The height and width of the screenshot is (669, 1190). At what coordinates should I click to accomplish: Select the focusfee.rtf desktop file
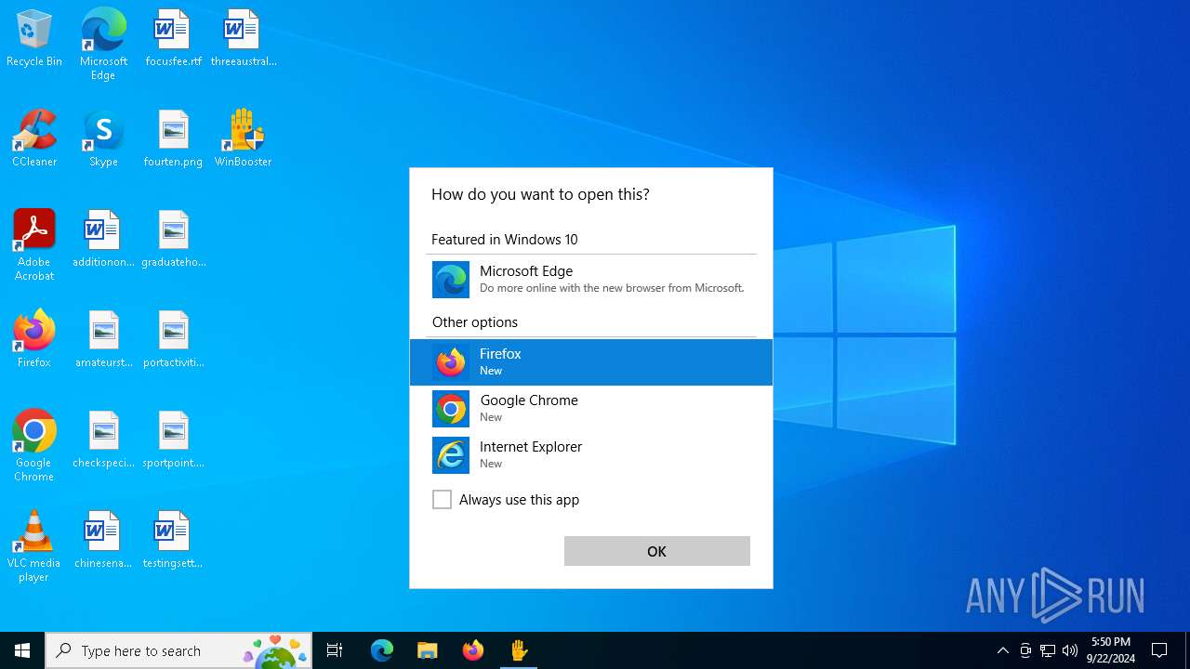click(173, 39)
